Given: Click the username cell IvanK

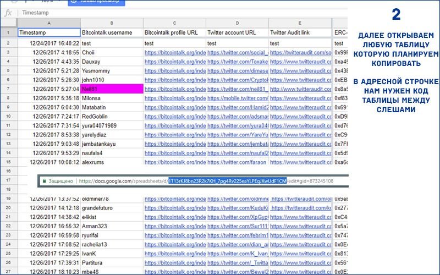Looking at the screenshot, I should point(112,254).
